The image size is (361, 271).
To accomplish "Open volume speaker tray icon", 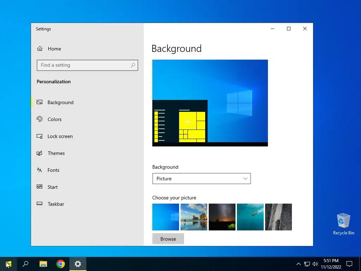I will click(x=315, y=264).
